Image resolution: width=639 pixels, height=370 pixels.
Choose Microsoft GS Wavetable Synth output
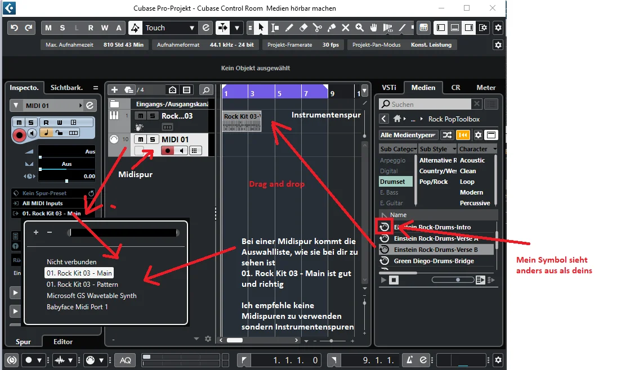point(91,296)
